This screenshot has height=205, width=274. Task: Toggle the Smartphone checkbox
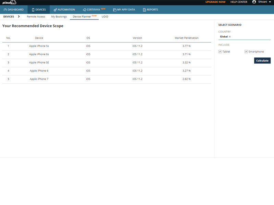[246, 52]
